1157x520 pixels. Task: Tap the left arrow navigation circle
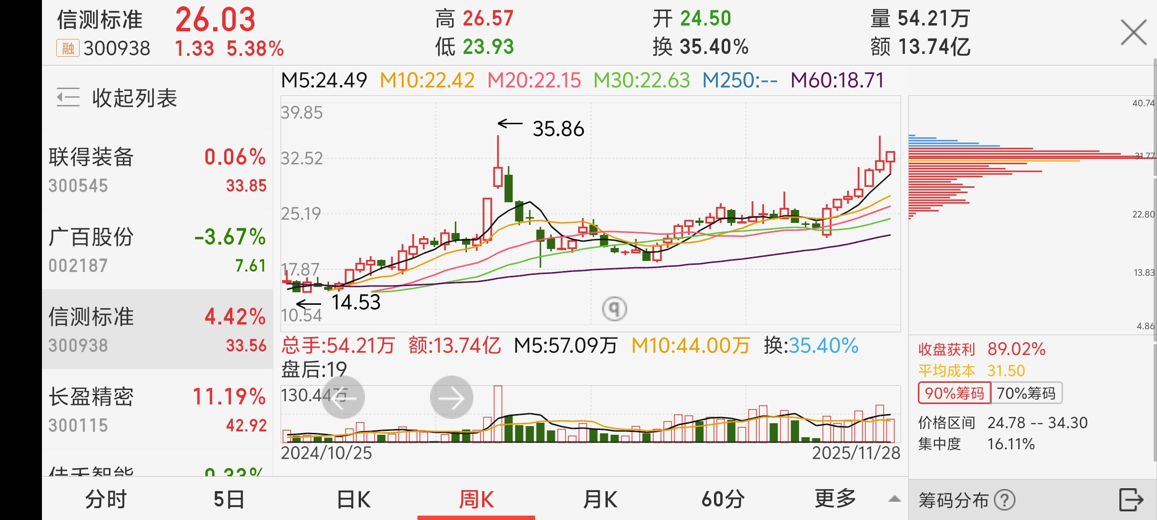point(343,398)
